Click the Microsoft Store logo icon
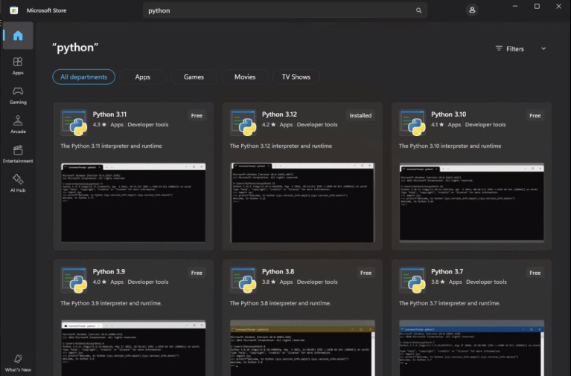571x376 pixels. (x=14, y=10)
